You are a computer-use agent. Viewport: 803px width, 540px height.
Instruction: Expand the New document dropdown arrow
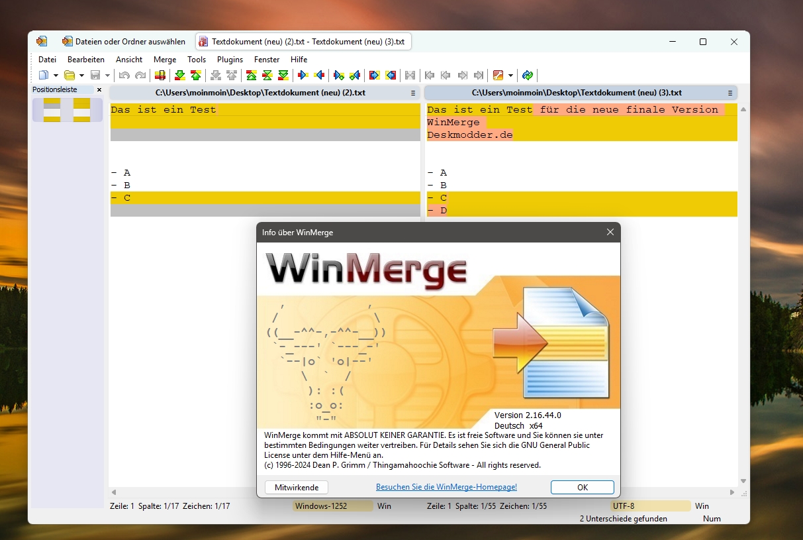click(x=56, y=76)
